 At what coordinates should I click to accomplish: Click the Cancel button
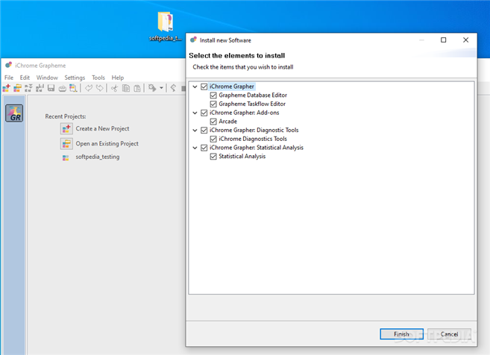[x=449, y=334]
